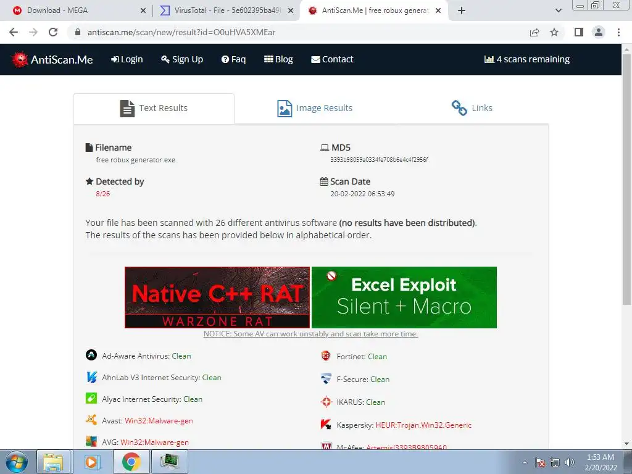Toggle browser side panel icon
632x474 pixels.
579,32
